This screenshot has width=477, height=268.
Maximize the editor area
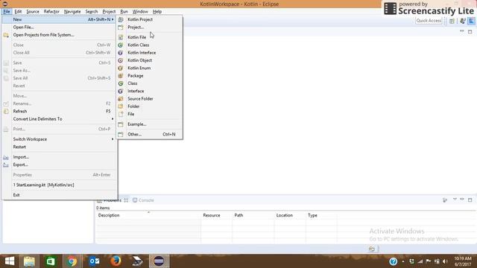pyautogui.click(x=470, y=31)
